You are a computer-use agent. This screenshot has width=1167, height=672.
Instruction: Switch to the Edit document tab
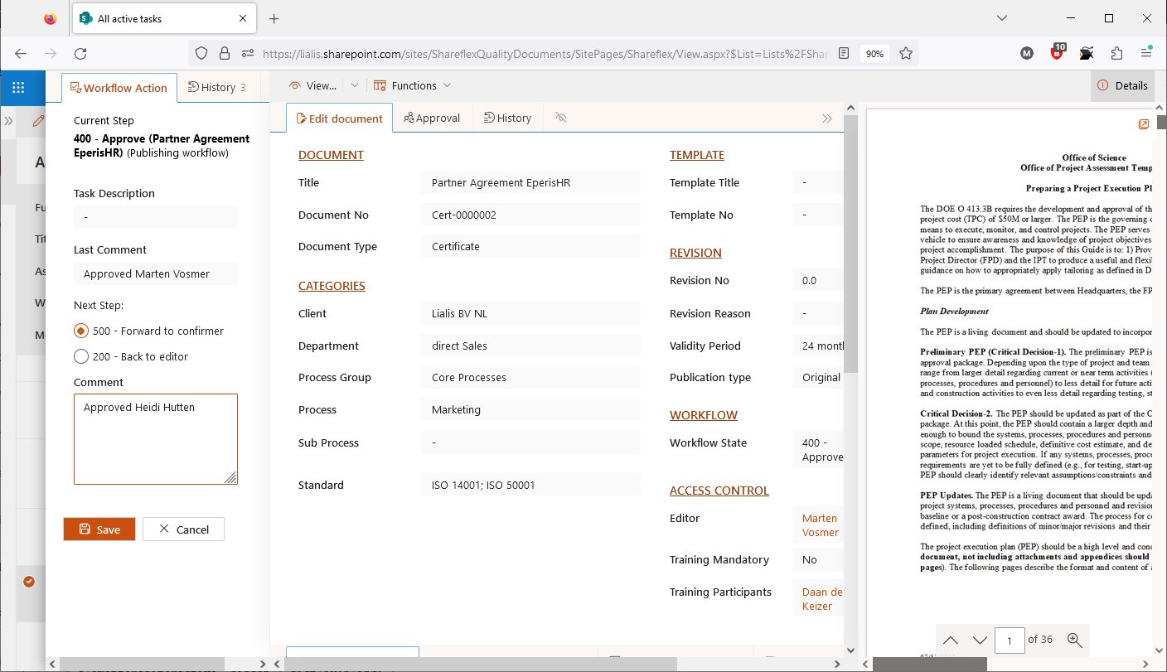coord(339,118)
